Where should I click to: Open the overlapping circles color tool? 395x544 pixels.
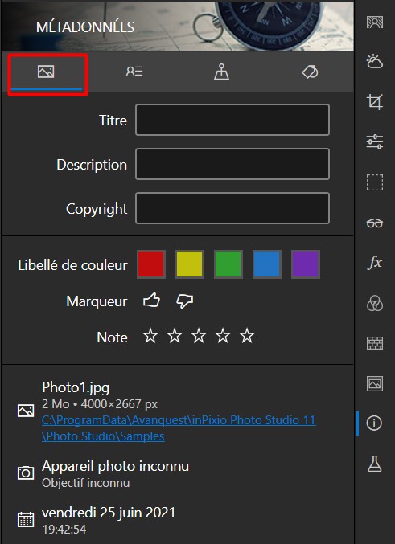coord(375,303)
